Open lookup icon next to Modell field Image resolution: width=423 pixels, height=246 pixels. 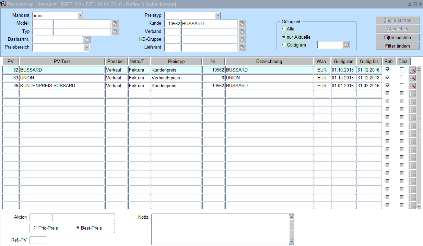pyautogui.click(x=115, y=24)
